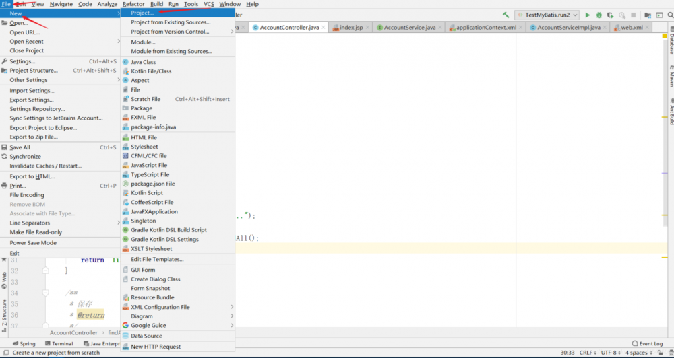674x358 pixels.
Task: Select Invalidate Caches / Restart
Action: (60, 166)
